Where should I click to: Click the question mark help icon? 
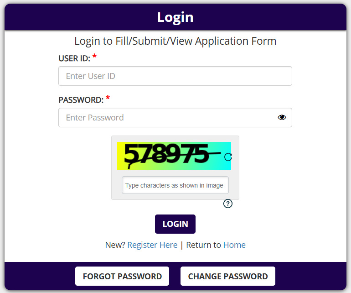[228, 204]
